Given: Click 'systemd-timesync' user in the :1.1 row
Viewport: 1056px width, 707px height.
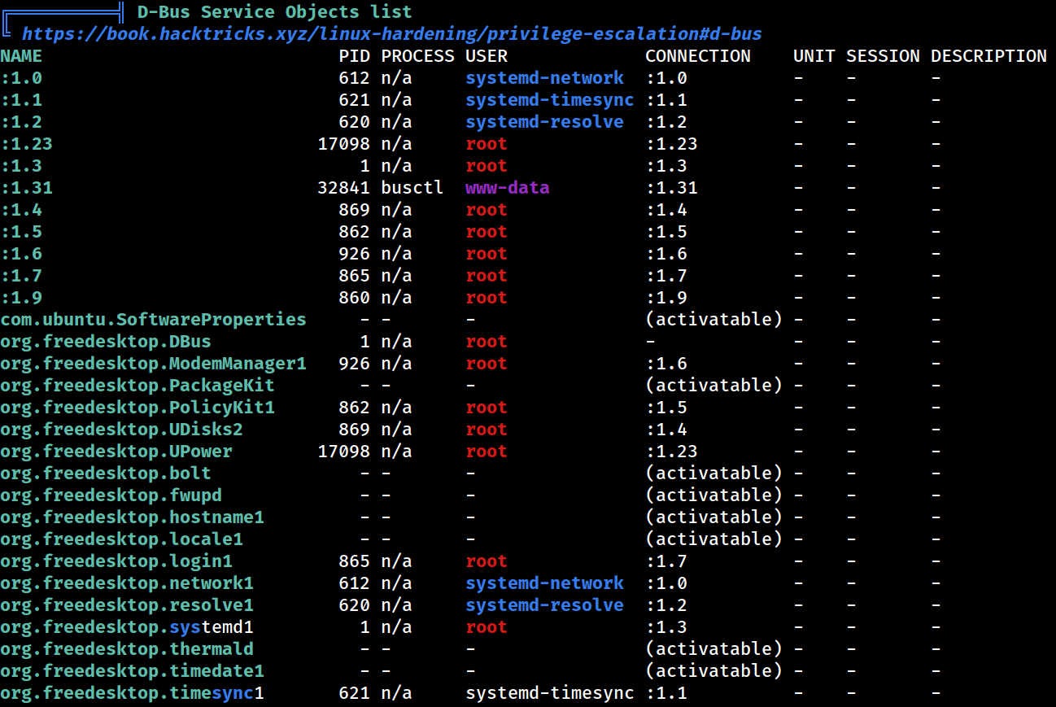Looking at the screenshot, I should click(x=550, y=100).
